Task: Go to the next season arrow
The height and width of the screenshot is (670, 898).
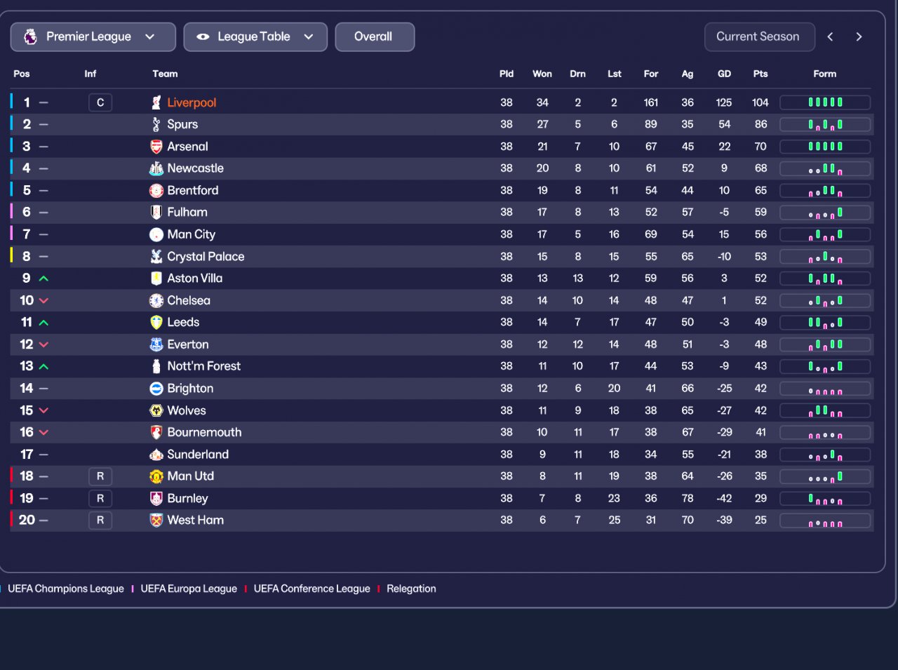Action: (859, 37)
